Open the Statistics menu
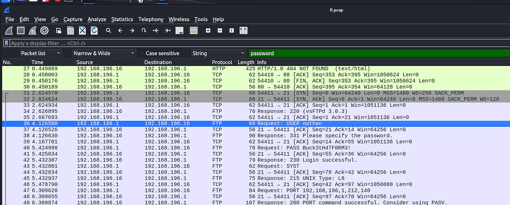 point(122,20)
